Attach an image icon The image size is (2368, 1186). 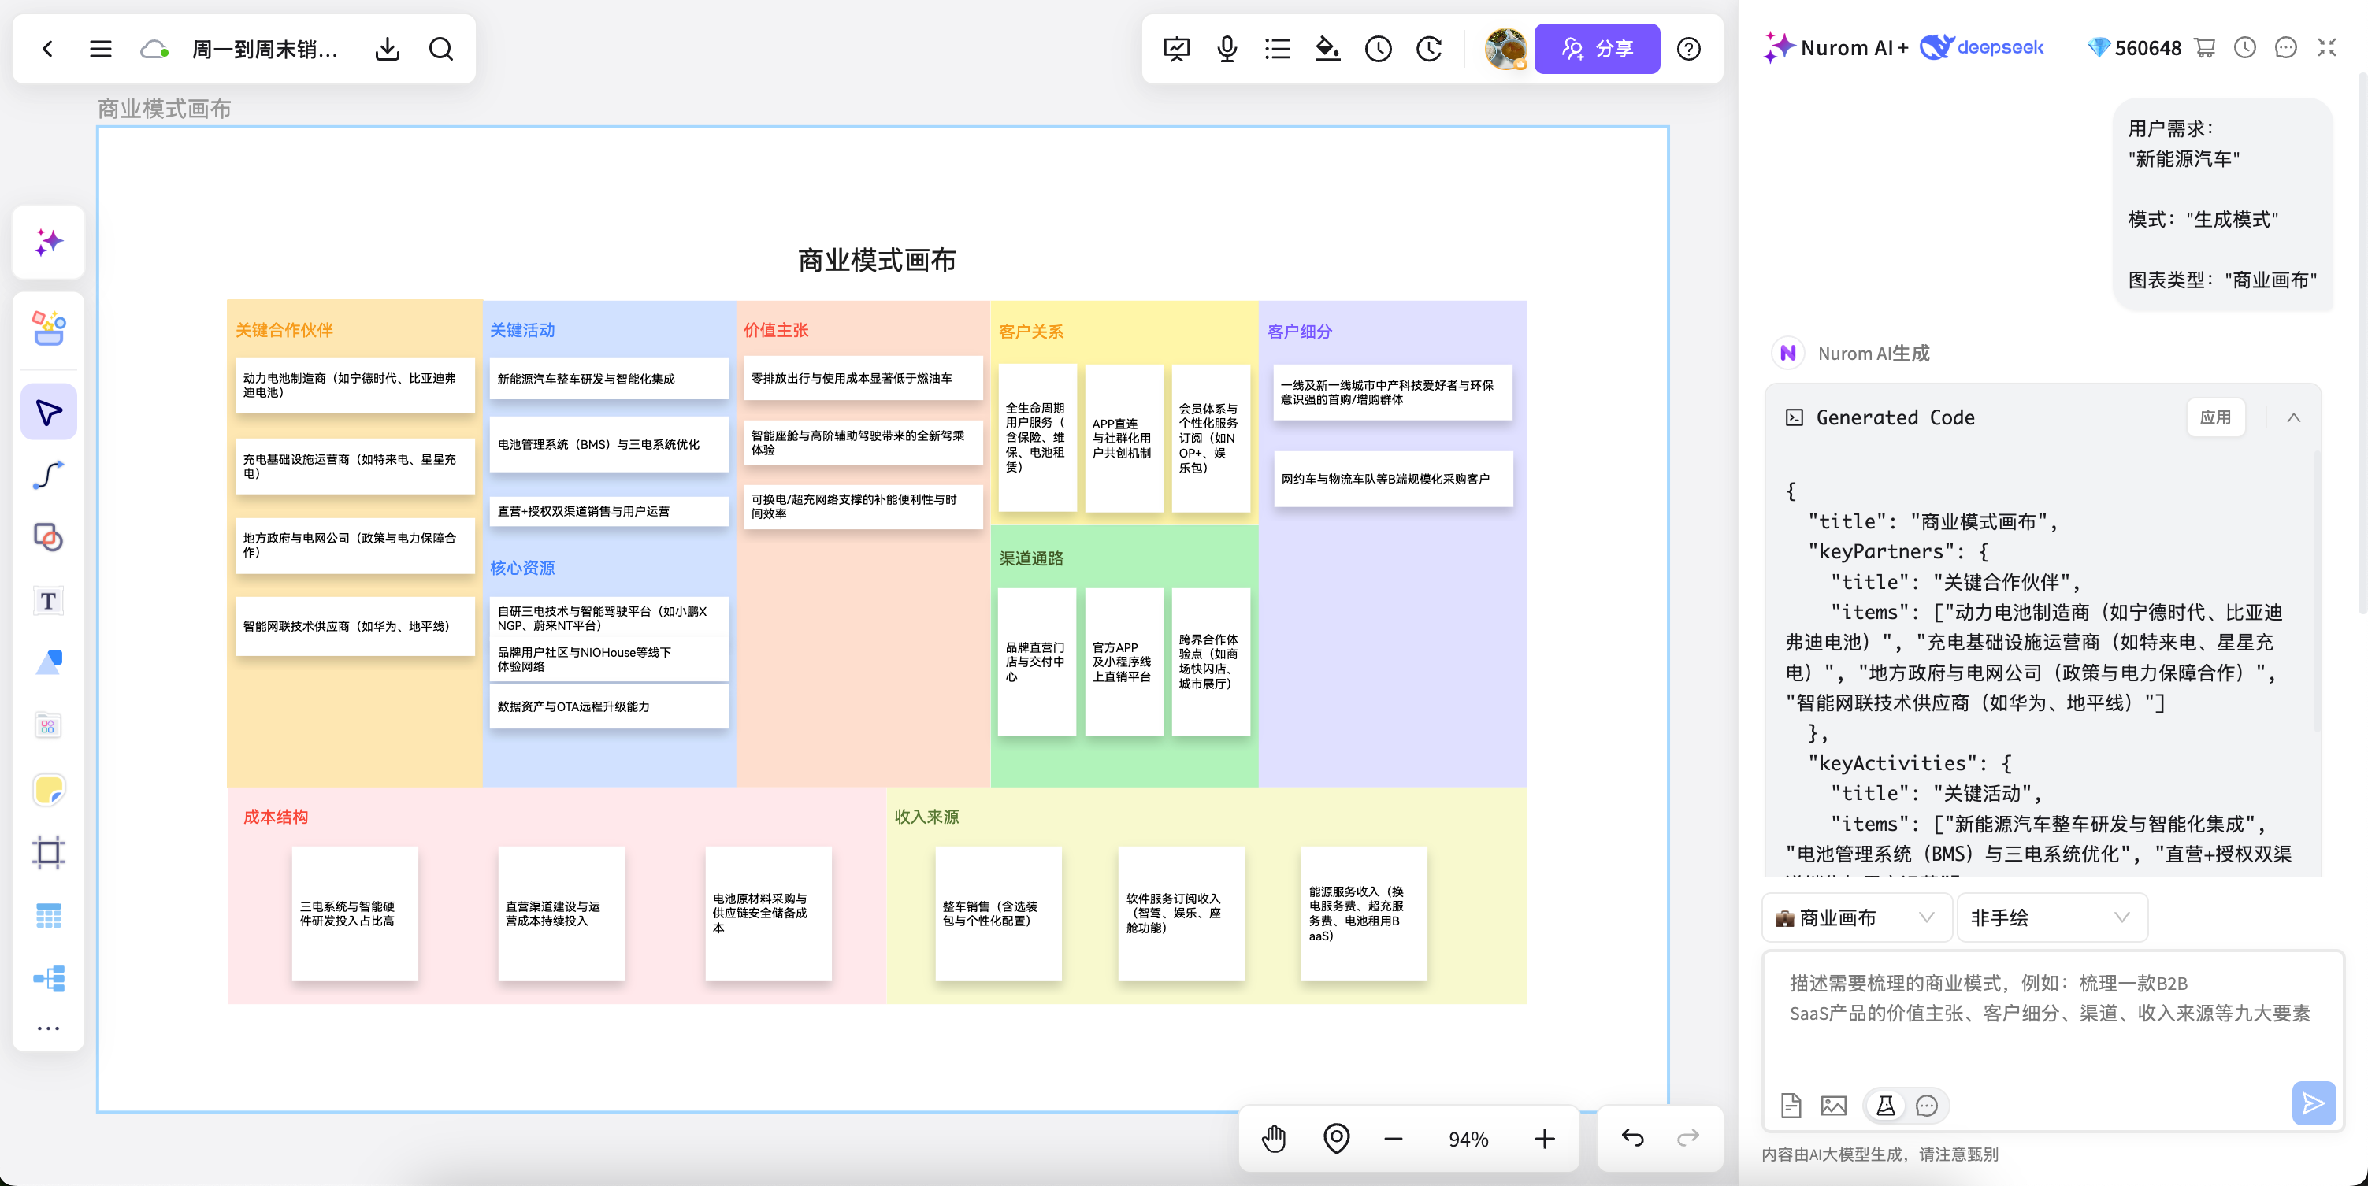(x=1834, y=1105)
